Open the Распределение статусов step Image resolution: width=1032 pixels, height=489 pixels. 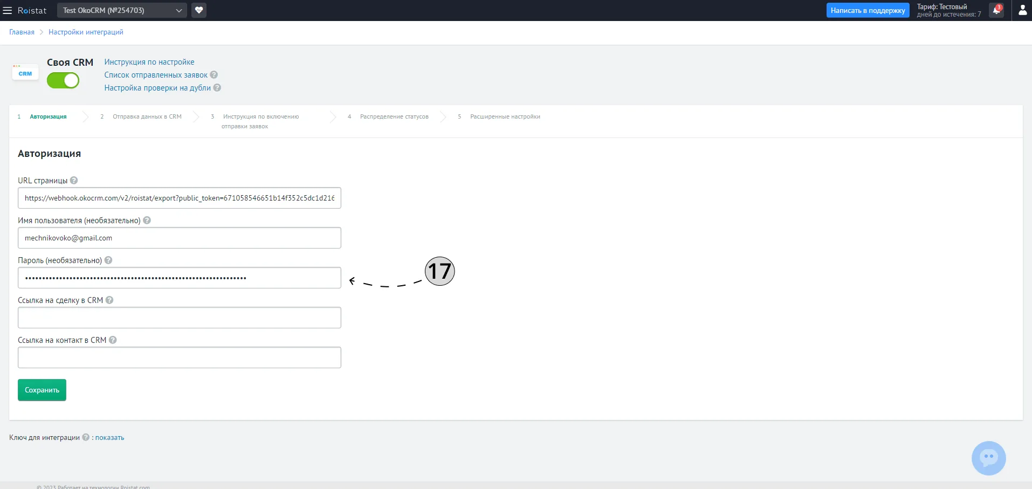394,116
